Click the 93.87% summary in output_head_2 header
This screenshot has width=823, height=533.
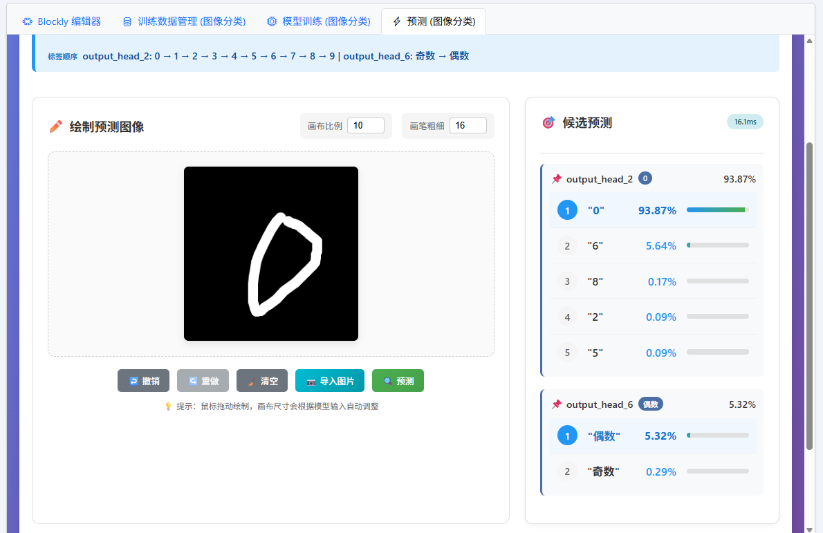click(x=739, y=180)
